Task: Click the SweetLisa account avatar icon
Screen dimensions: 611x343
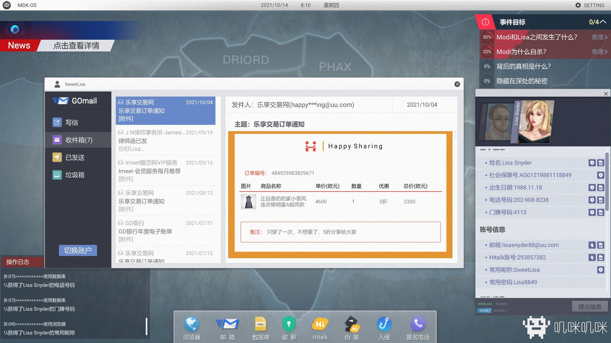Action: [57, 84]
